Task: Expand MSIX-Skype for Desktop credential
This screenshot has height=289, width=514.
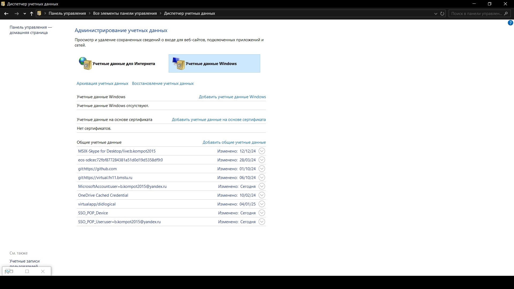Action: click(262, 151)
